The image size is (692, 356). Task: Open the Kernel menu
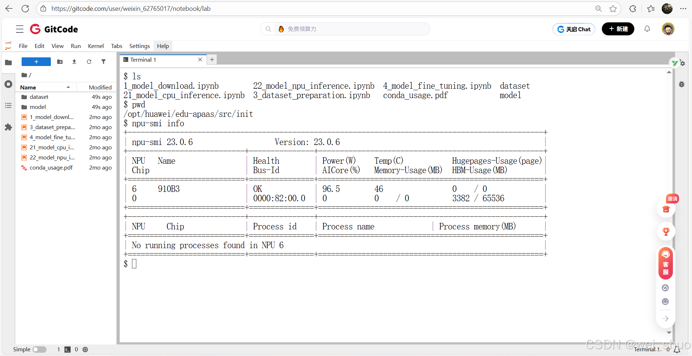96,46
